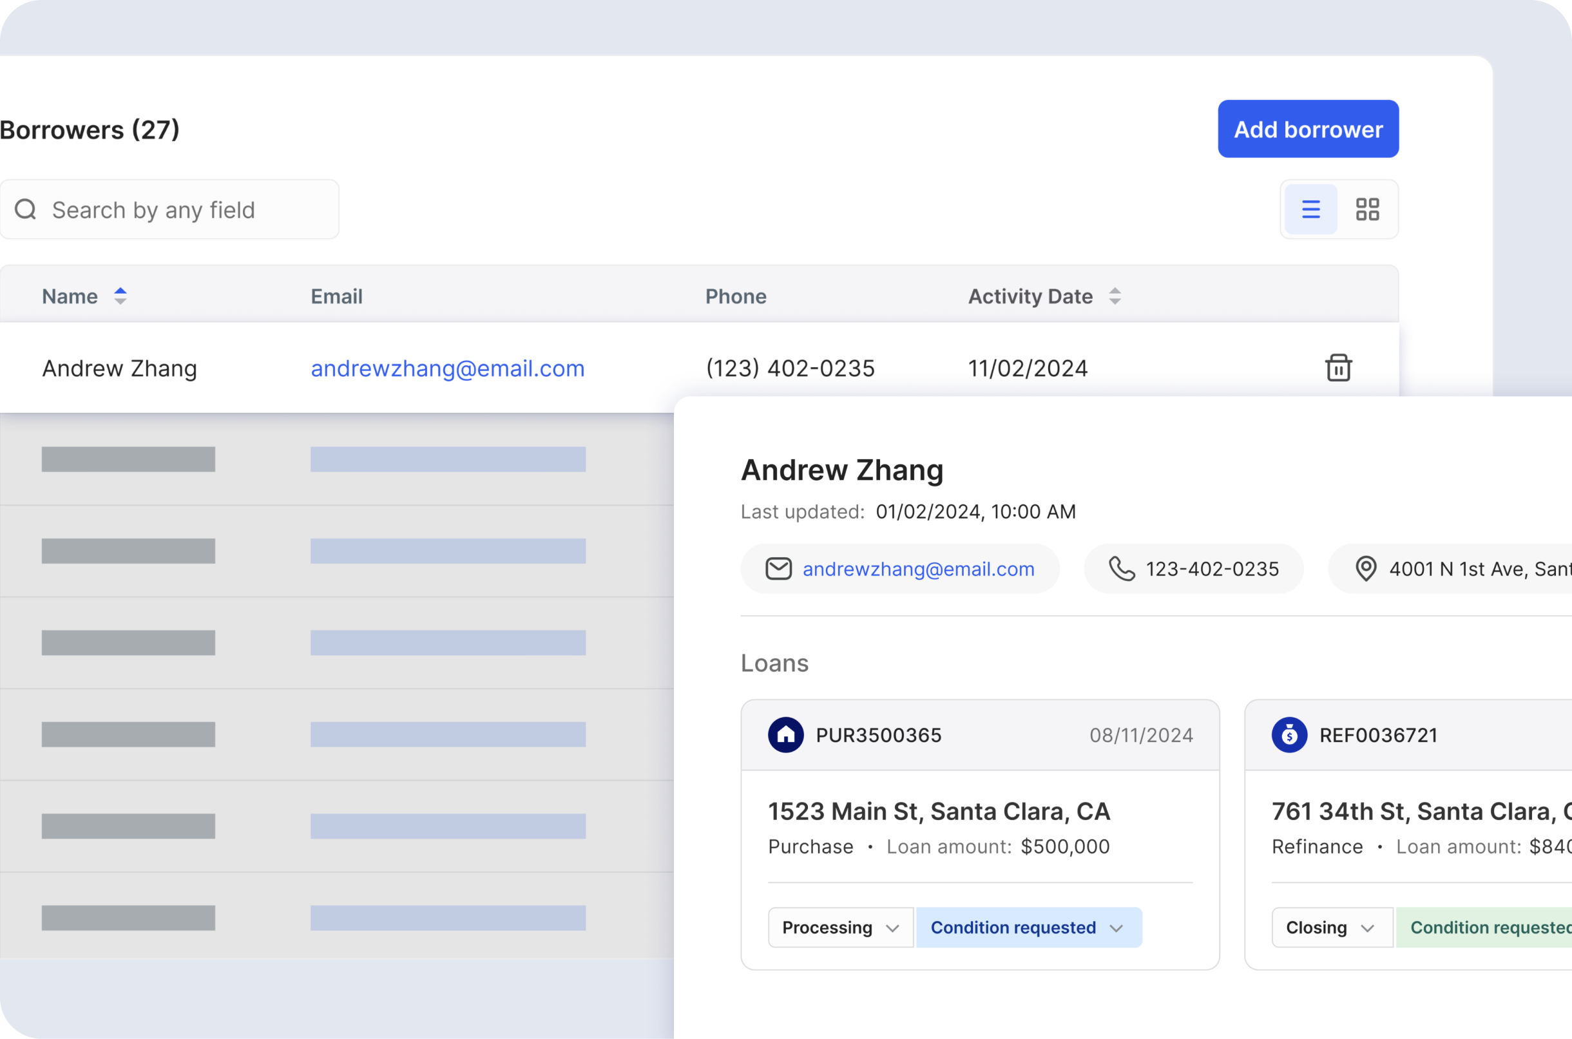Image resolution: width=1572 pixels, height=1039 pixels.
Task: Click the Email column header
Action: [337, 296]
